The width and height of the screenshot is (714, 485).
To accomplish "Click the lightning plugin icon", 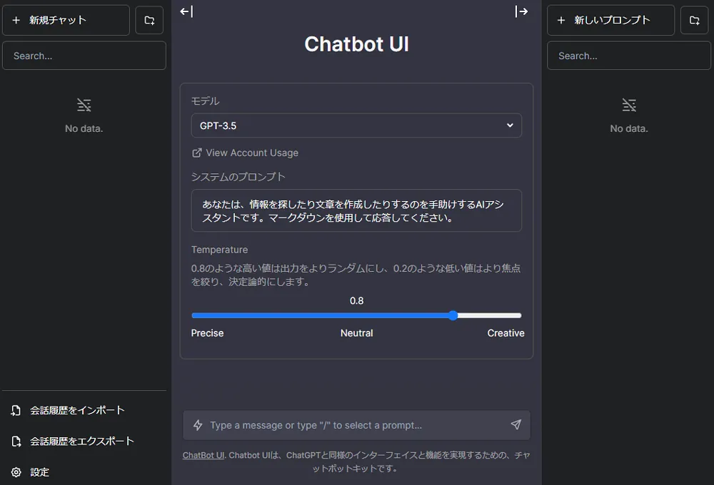I will coord(198,425).
